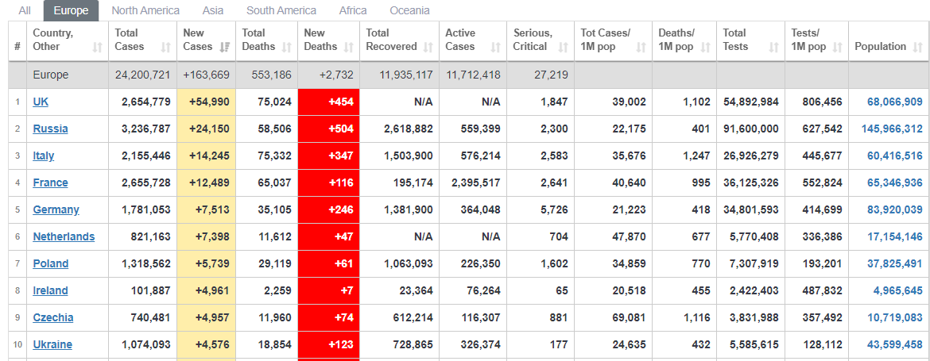
Task: Sort by Serious, Critical arrows icon
Action: [x=563, y=48]
